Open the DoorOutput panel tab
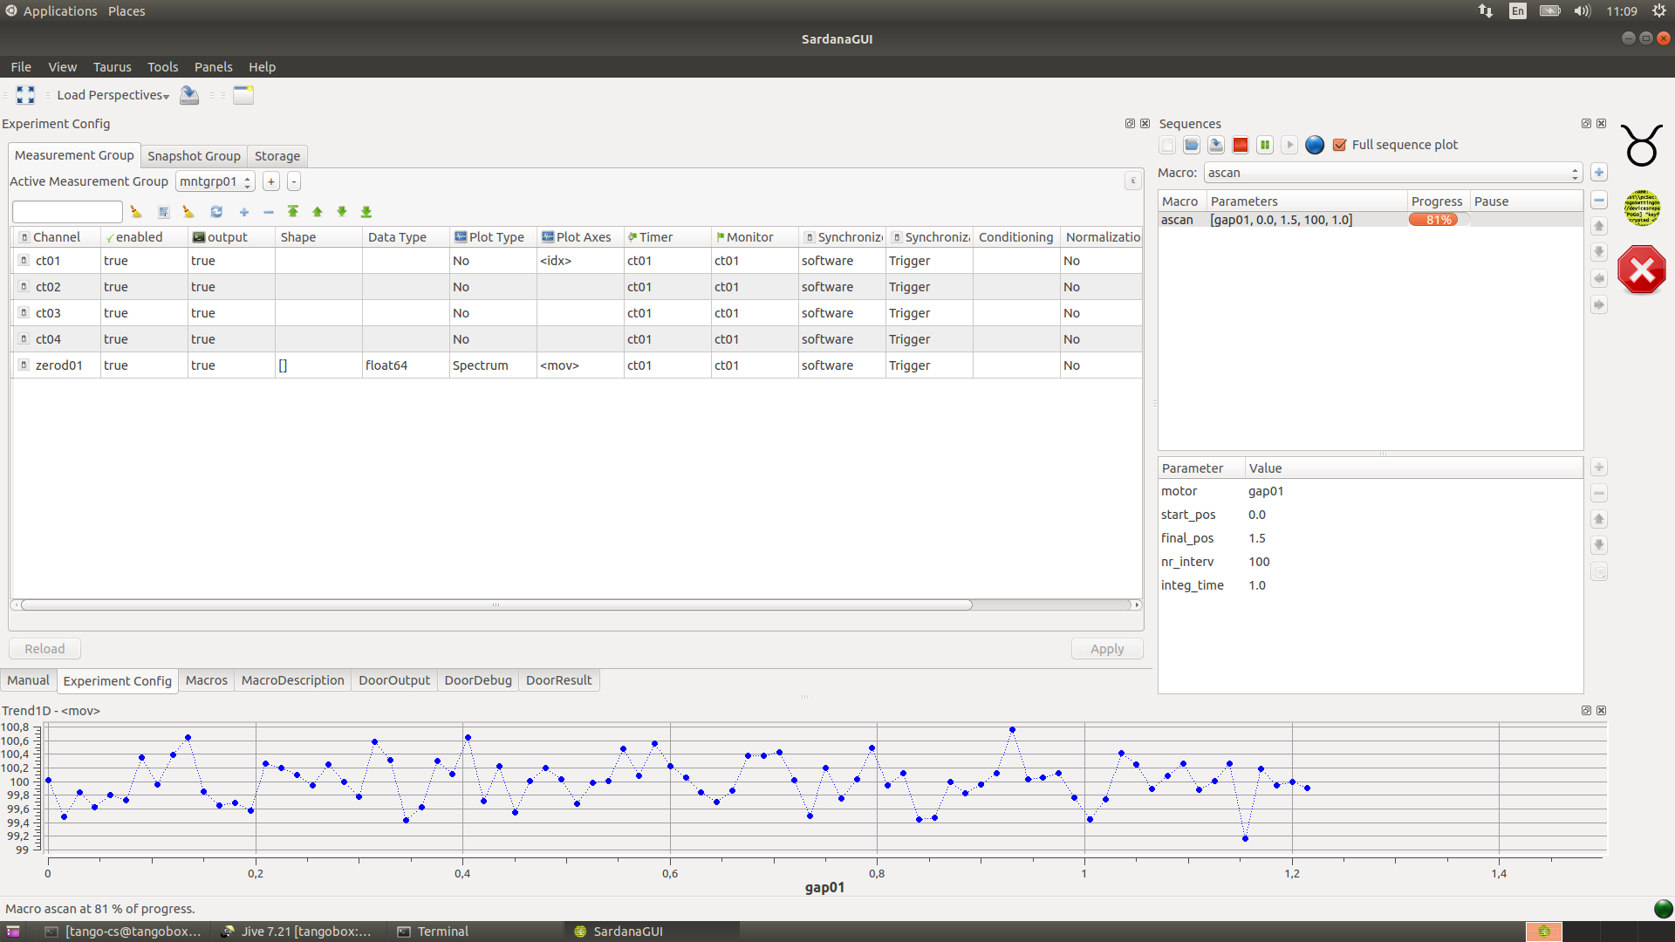This screenshot has width=1675, height=942. 394,680
